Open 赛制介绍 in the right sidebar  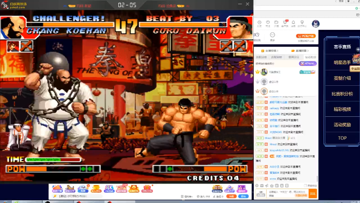coord(342,78)
